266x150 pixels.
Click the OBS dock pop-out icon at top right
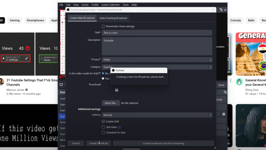[x=221, y=10]
